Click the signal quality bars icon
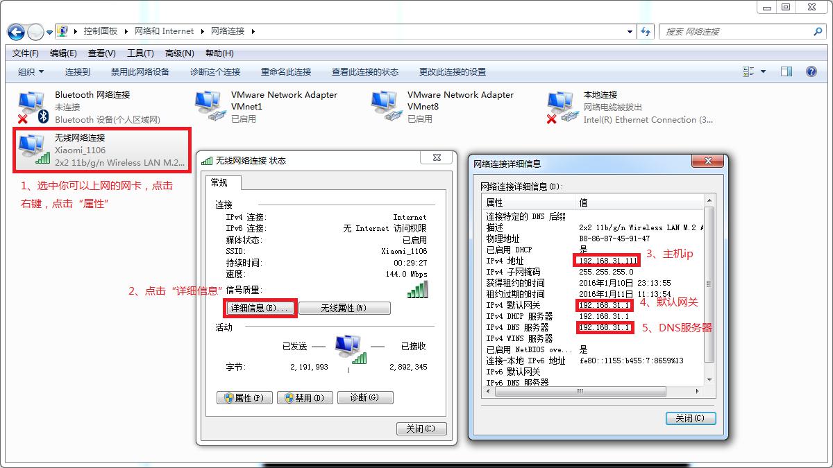833x468 pixels. (417, 290)
